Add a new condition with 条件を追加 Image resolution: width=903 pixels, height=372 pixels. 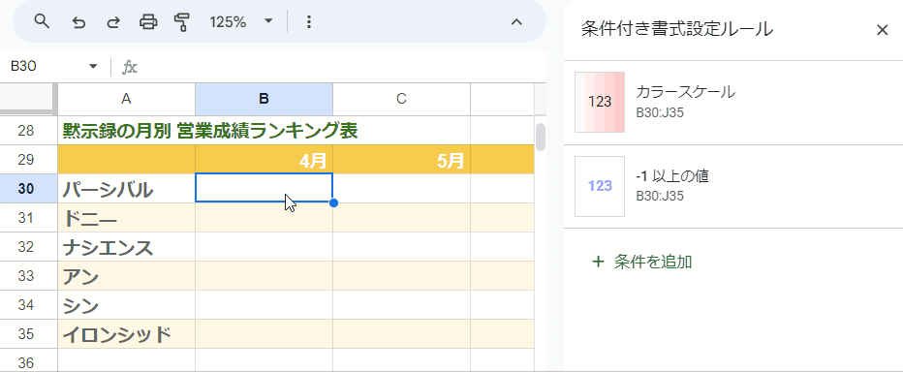642,262
